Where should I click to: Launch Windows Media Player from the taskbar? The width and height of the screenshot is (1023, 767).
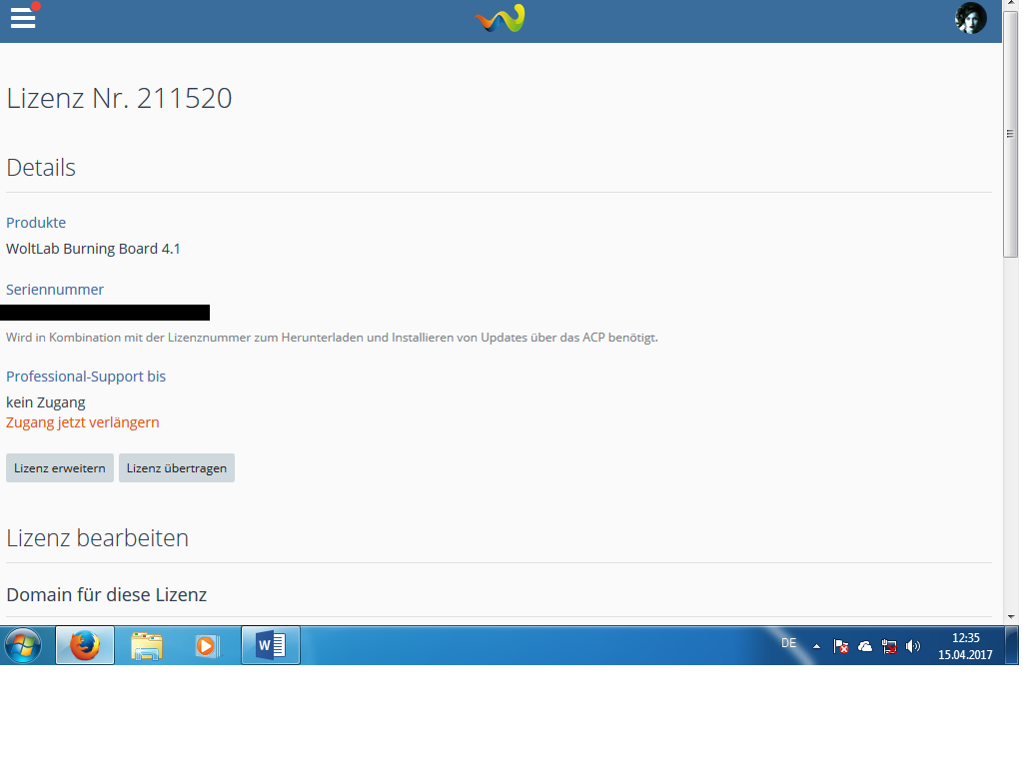tap(207, 646)
